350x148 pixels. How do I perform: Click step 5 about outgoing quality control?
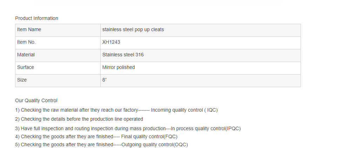click(102, 145)
